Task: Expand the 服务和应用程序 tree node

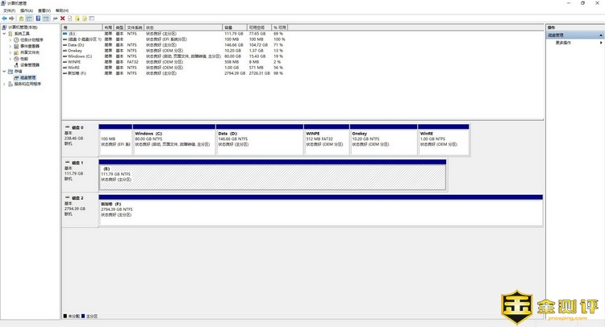Action: [x=5, y=84]
